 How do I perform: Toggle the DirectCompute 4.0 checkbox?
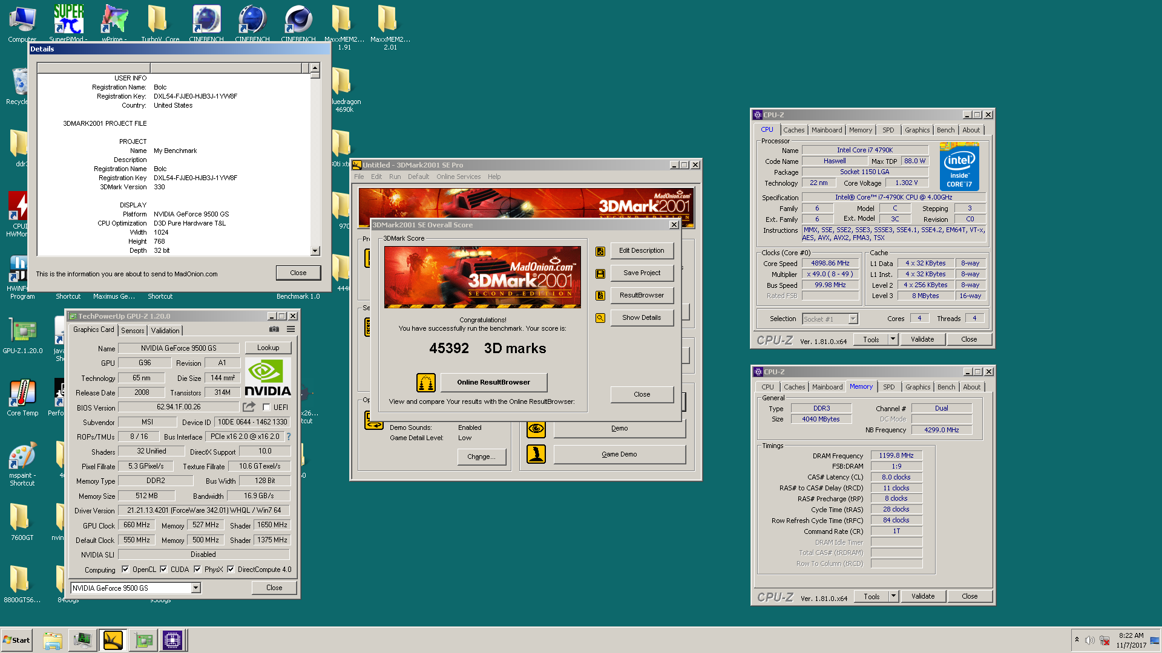(x=231, y=570)
